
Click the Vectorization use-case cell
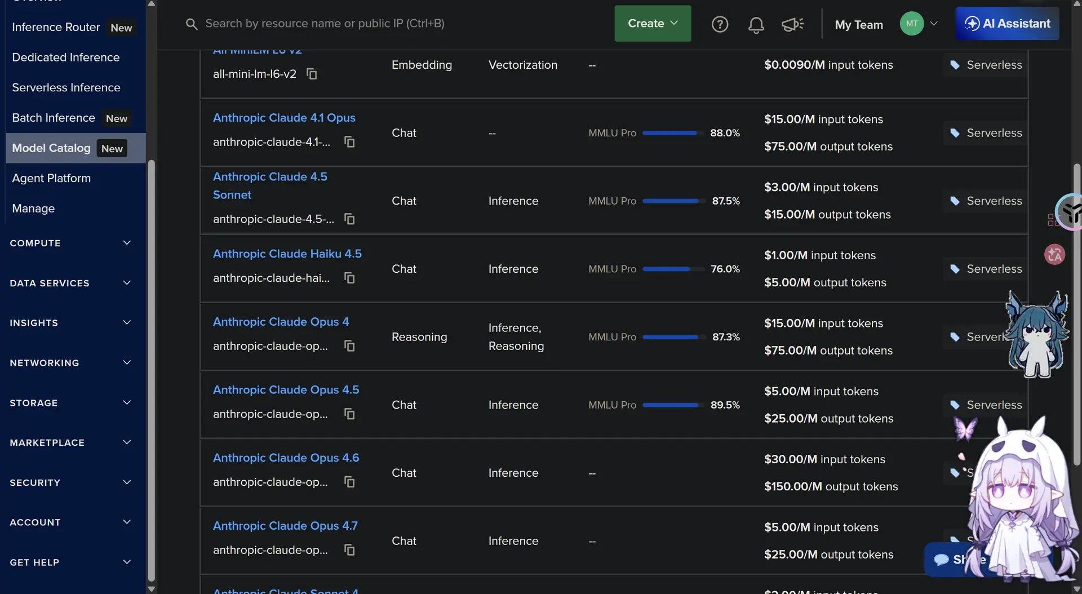click(522, 65)
